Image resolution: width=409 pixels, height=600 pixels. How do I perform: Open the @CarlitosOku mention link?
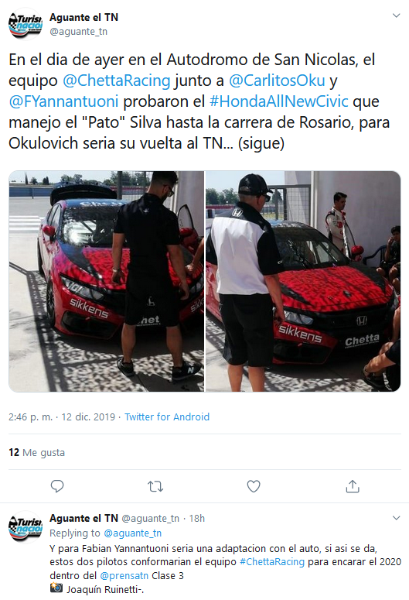[277, 81]
